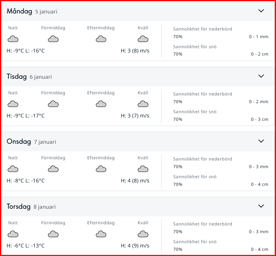The height and width of the screenshot is (256, 276).
Task: Select the 5 januari date text
Action: (x=46, y=12)
